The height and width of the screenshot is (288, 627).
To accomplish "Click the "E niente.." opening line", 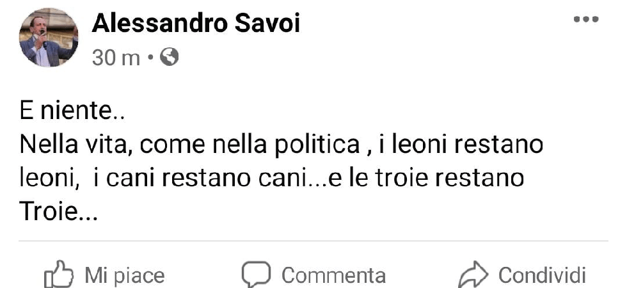I will [72, 114].
